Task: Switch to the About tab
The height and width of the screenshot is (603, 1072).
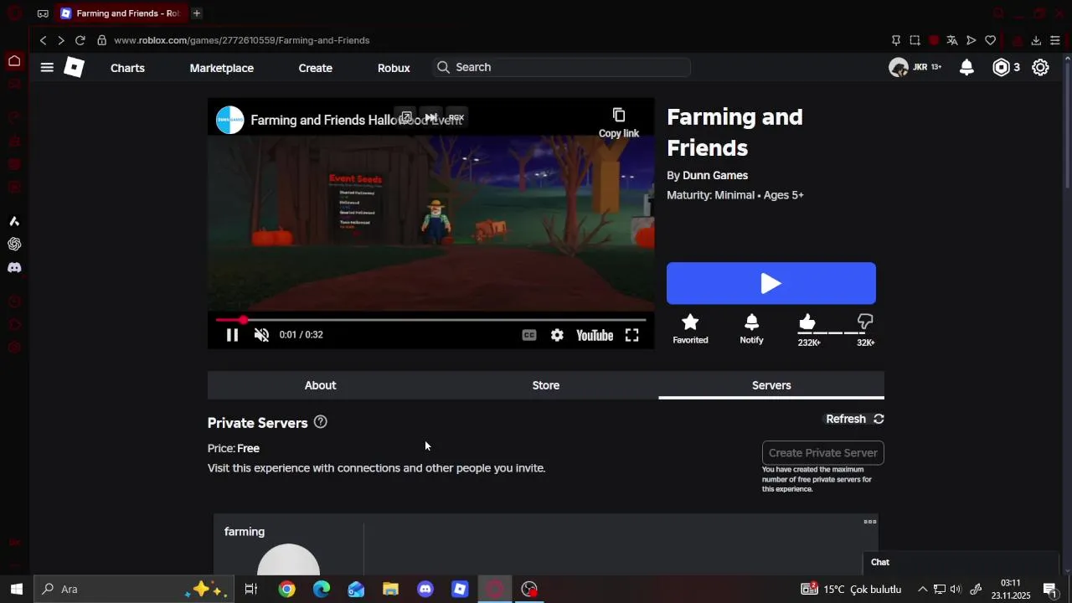Action: 320,385
